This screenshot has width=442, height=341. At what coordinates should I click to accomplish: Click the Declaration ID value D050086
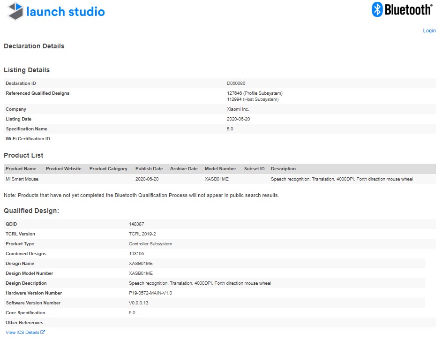(236, 83)
